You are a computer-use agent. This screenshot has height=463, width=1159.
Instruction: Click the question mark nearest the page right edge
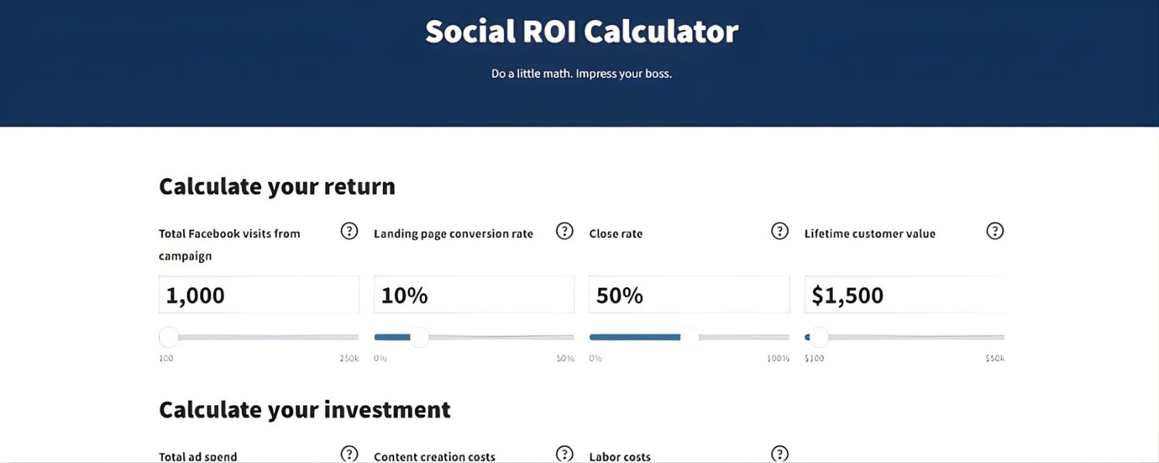tap(994, 230)
